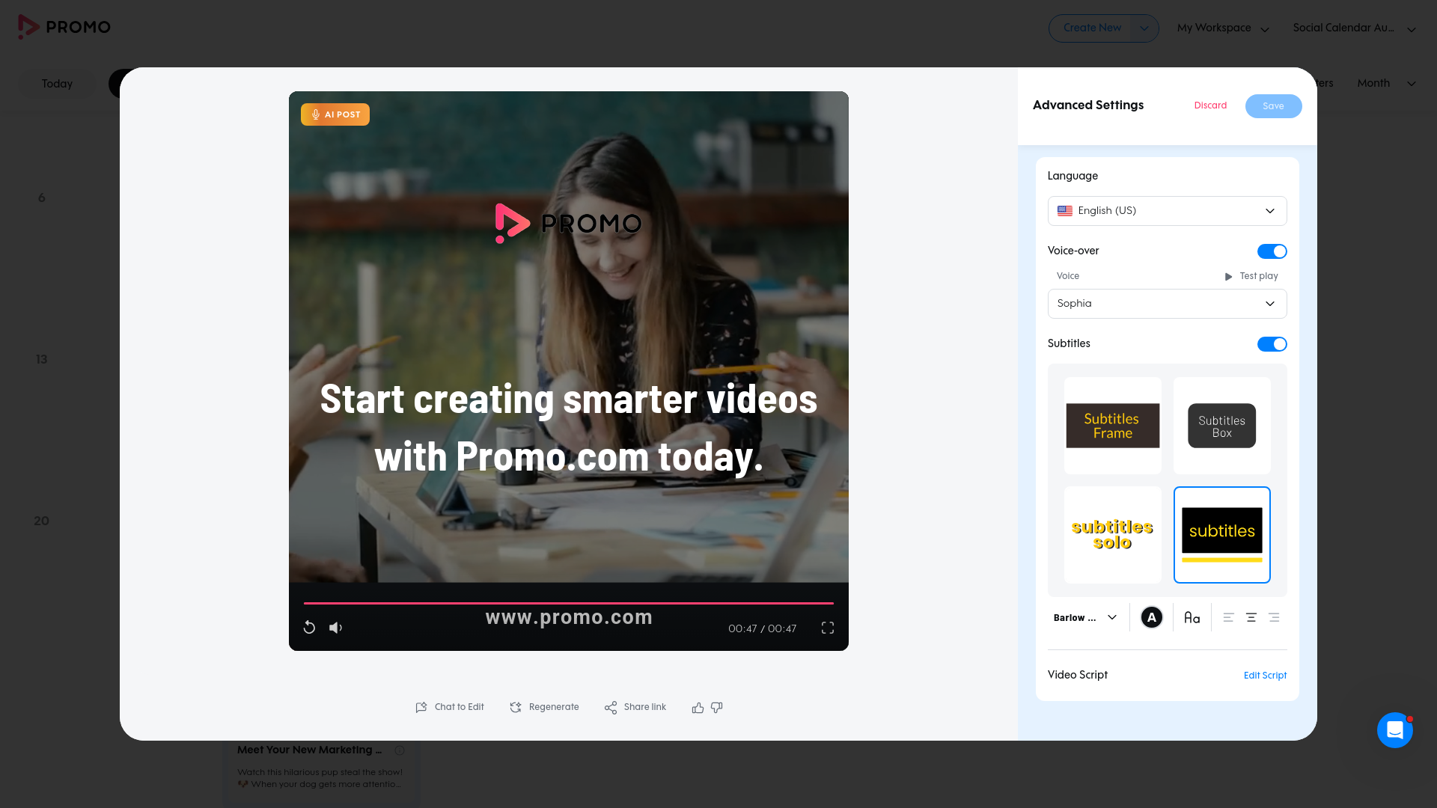Screen dimensions: 1437x808
Task: Open the subtitle text color swatch
Action: (x=1151, y=617)
